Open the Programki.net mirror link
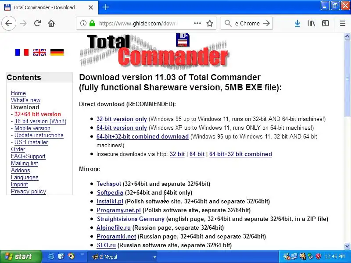Screen dimensions: 351x263 [116, 236]
